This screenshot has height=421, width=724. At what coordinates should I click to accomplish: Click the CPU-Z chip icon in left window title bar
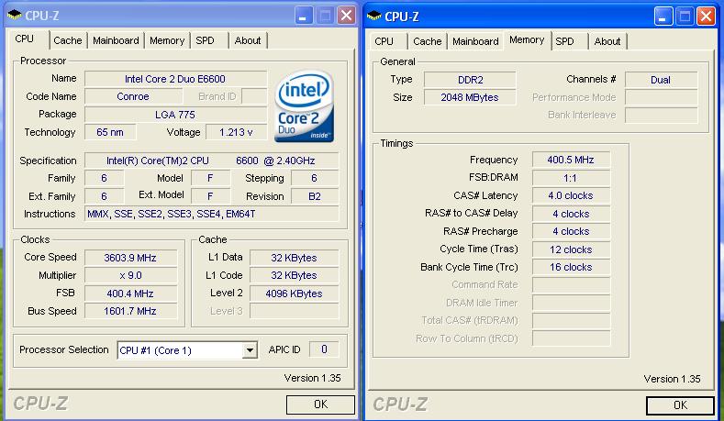(15, 16)
